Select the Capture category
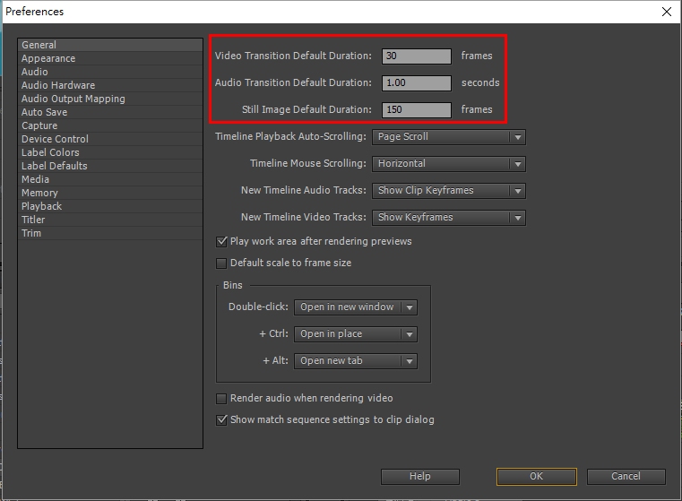The width and height of the screenshot is (682, 501). click(x=110, y=125)
